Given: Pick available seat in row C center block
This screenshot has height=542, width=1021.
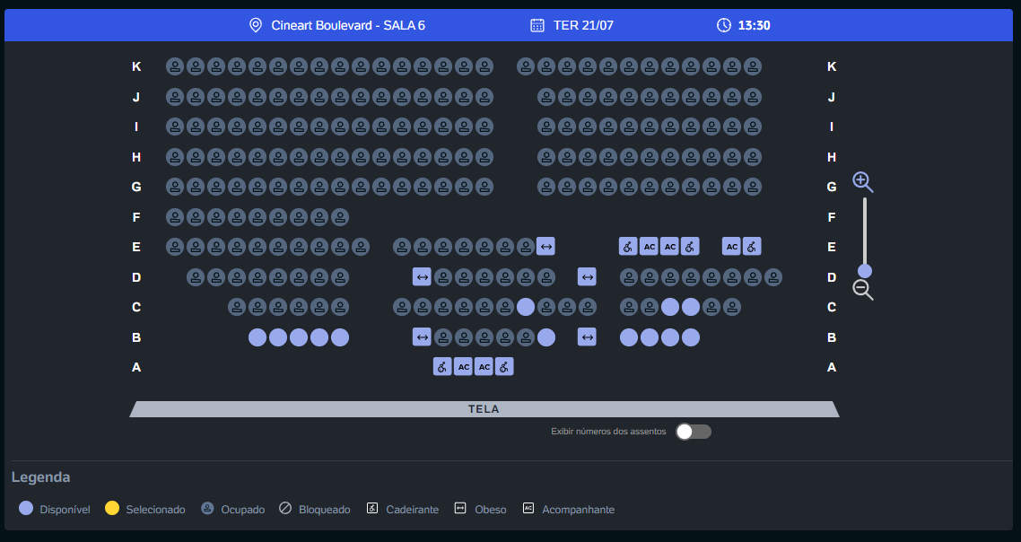Looking at the screenshot, I should pyautogui.click(x=526, y=307).
